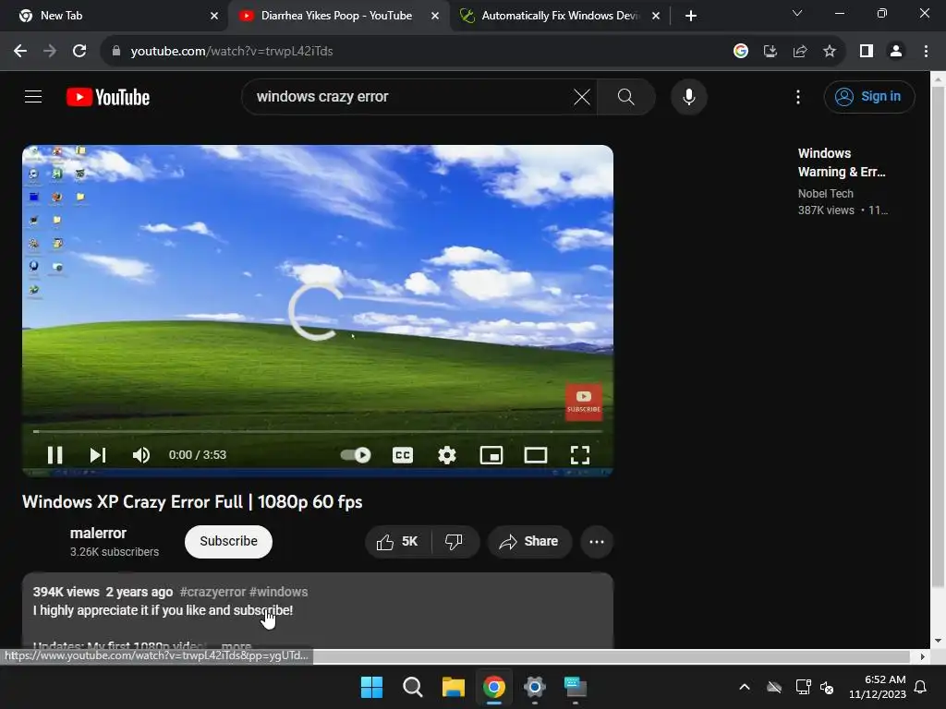Click the address bar URL

[x=232, y=52]
